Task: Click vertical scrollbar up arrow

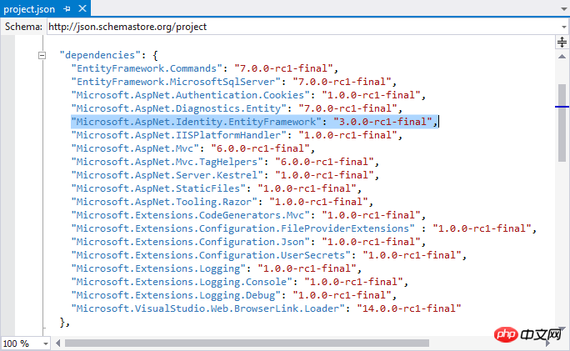Action: [x=562, y=57]
